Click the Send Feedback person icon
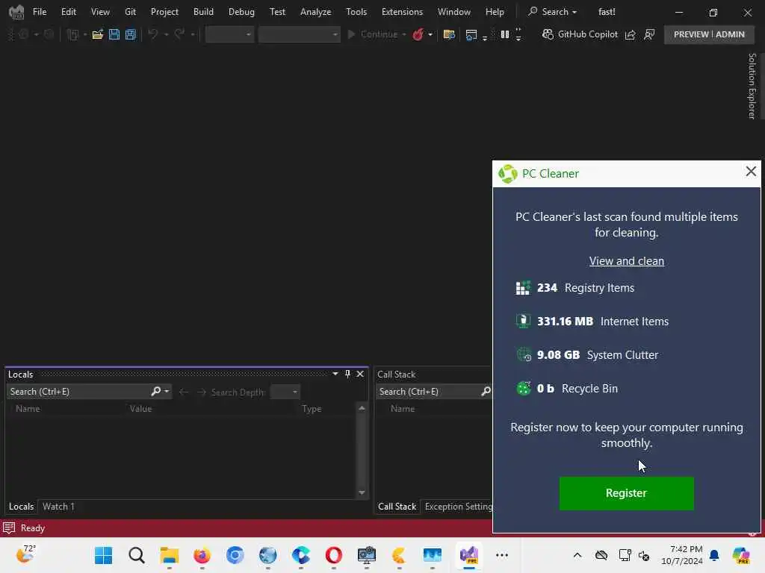765x573 pixels. point(649,34)
